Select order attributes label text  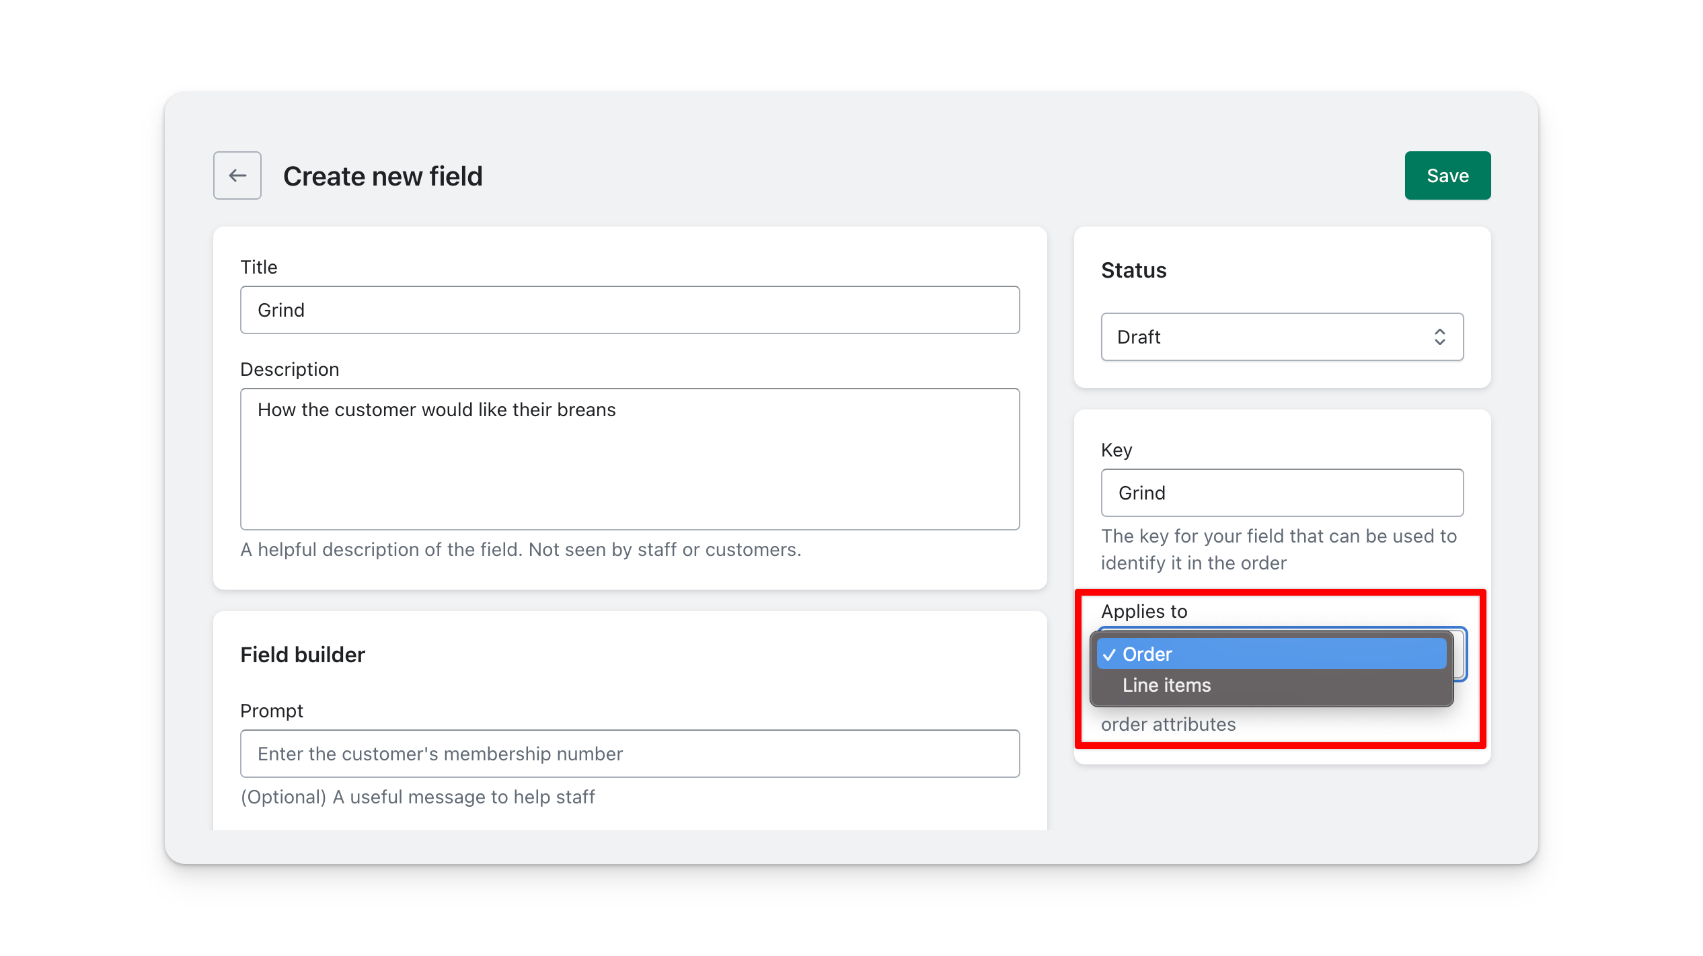click(1168, 723)
